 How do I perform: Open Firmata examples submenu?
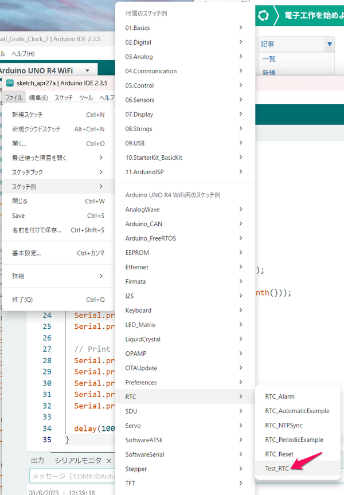(185, 282)
